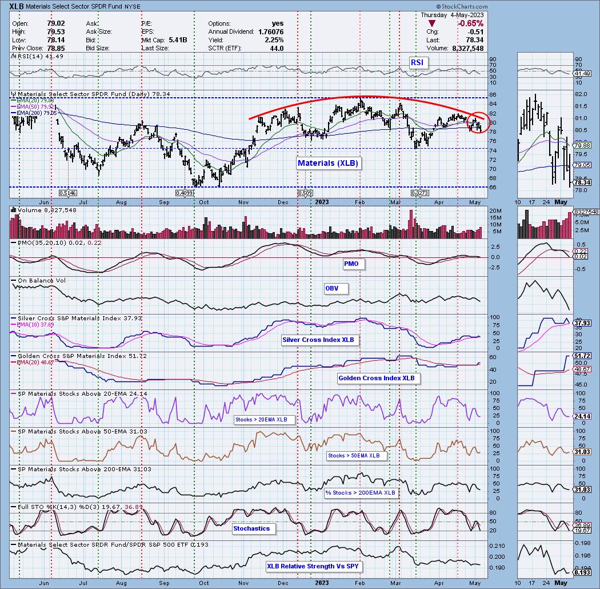The width and height of the screenshot is (600, 589).
Task: Click the Options value 'yes'
Action: point(277,23)
